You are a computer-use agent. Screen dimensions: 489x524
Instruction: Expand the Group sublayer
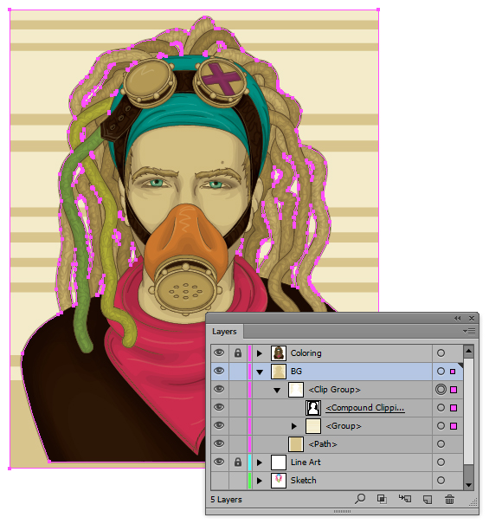(294, 426)
